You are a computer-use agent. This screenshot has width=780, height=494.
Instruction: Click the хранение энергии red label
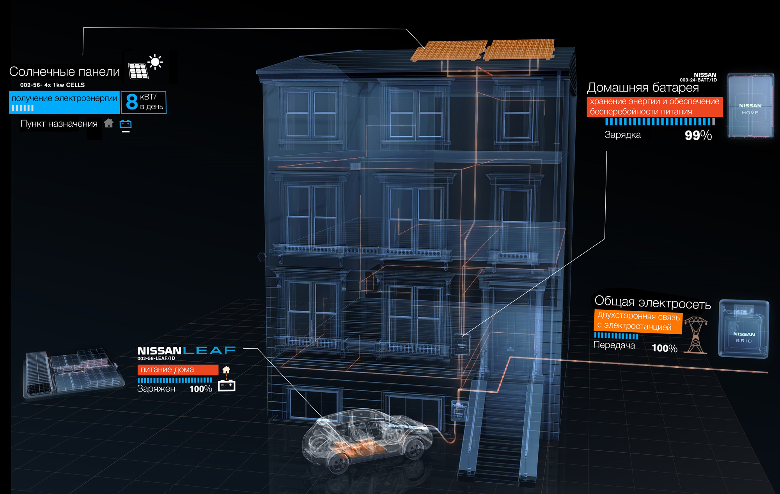click(x=654, y=107)
